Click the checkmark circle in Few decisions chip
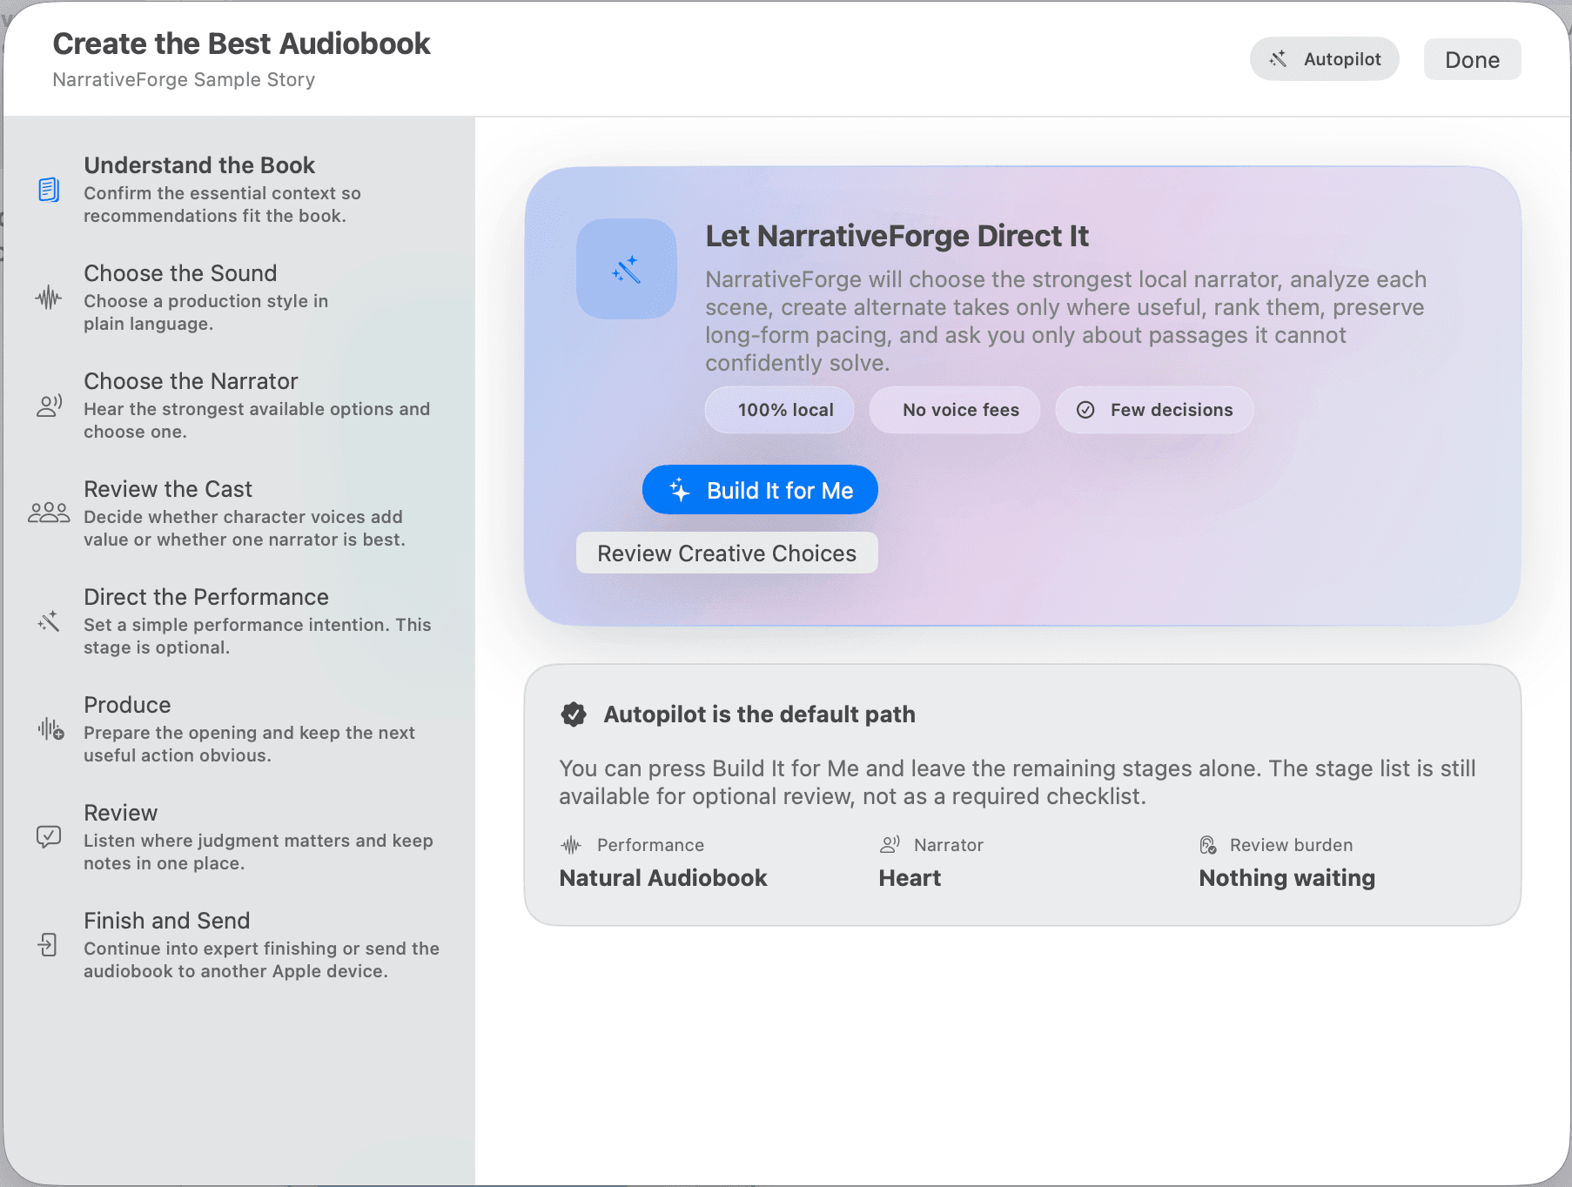The width and height of the screenshot is (1572, 1187). point(1085,410)
